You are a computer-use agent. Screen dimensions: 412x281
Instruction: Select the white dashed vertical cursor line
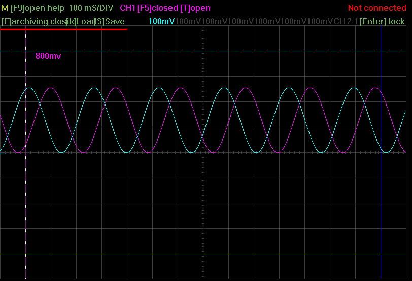(x=25, y=152)
